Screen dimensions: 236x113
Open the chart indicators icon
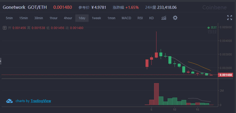[x=164, y=18]
